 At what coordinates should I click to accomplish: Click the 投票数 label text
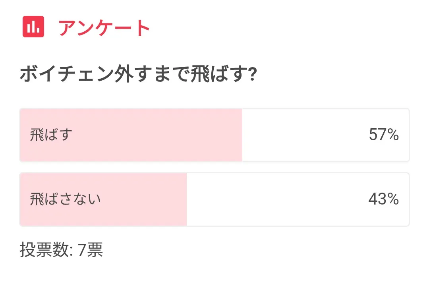pyautogui.click(x=44, y=250)
